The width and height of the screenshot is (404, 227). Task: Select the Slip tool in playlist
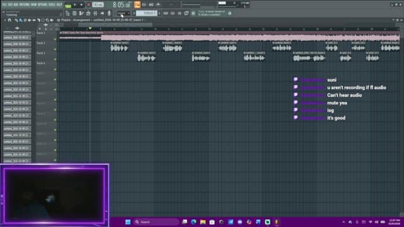tap(33, 20)
